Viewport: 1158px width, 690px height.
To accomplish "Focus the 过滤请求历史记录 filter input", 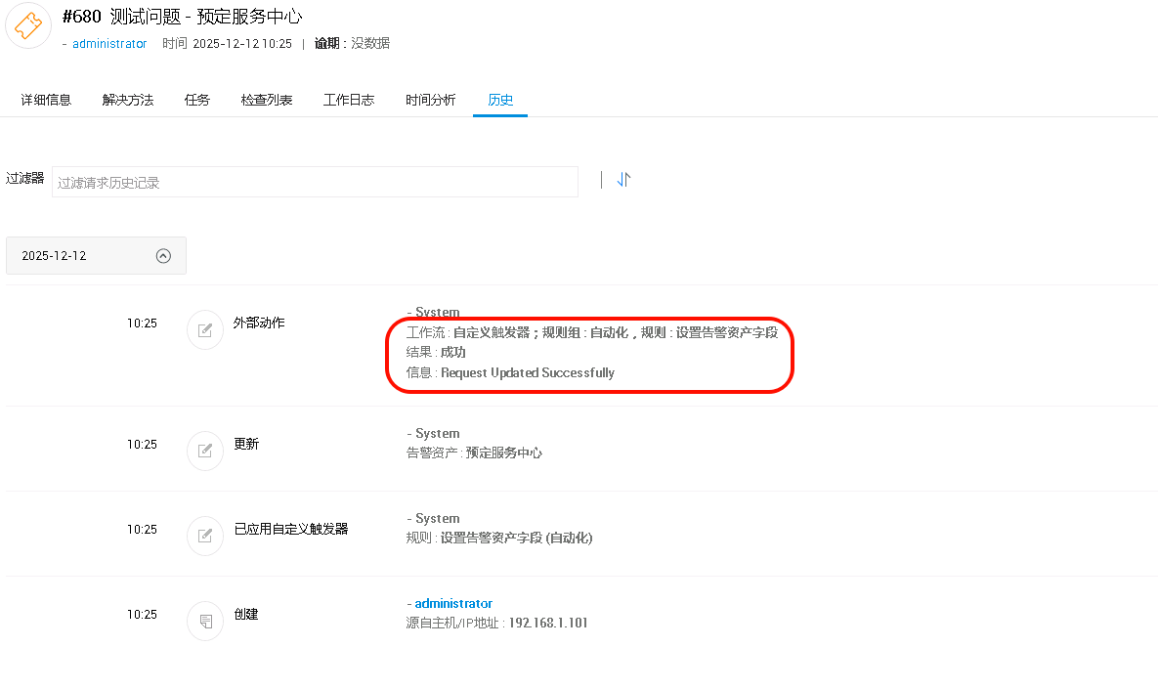I will (x=315, y=182).
